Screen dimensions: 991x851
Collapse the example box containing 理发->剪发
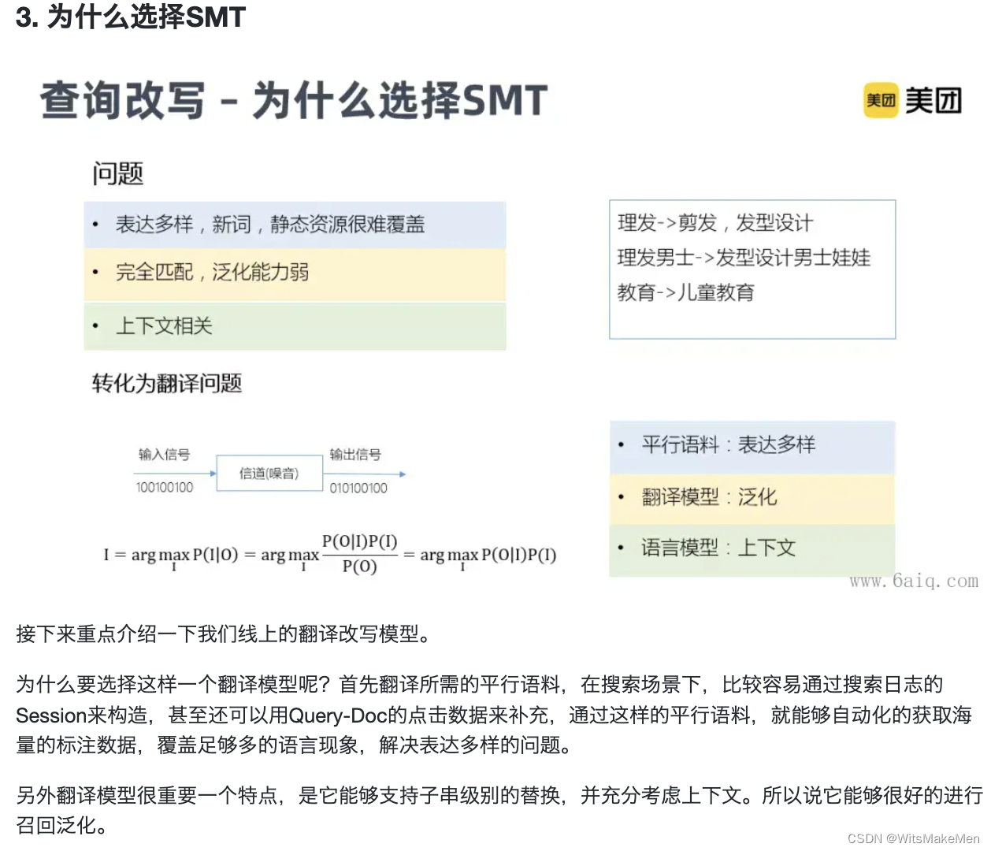tap(751, 268)
